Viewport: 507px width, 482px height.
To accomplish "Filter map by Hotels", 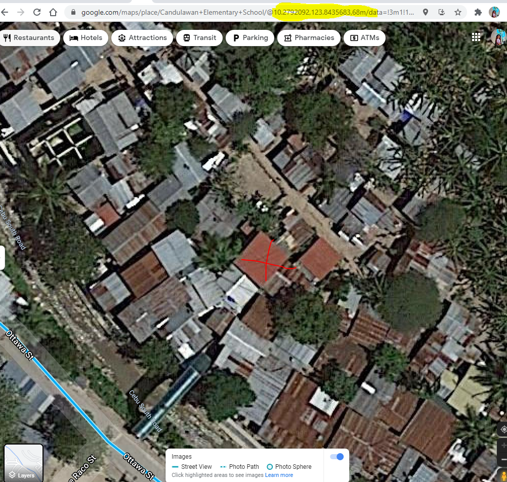I will 86,37.
